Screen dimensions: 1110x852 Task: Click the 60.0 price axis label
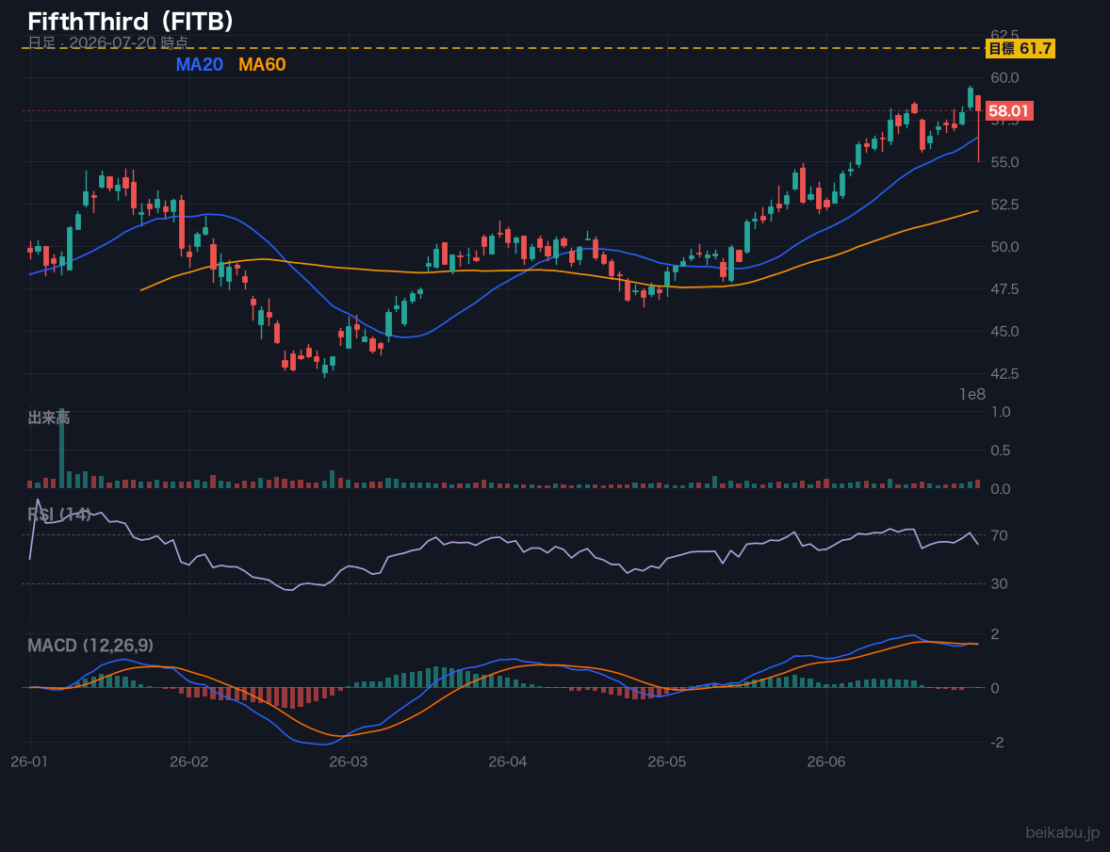[x=1004, y=78]
